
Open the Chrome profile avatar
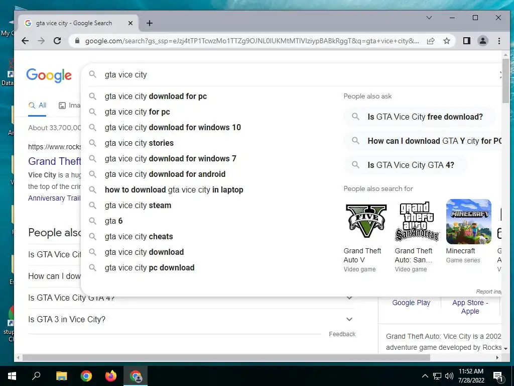(483, 41)
